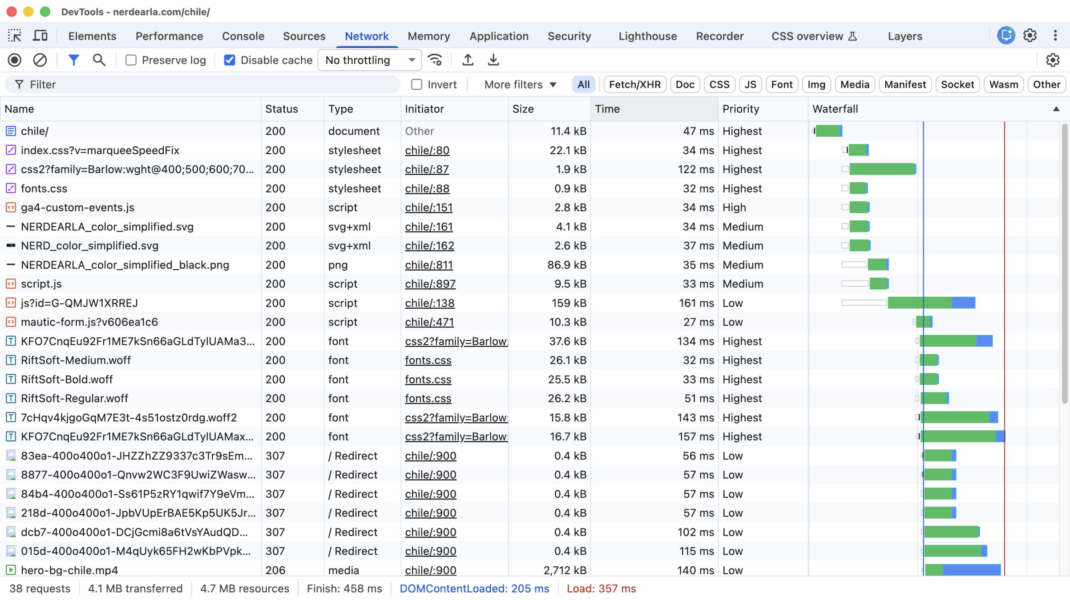Switch to the Console tab

[243, 36]
